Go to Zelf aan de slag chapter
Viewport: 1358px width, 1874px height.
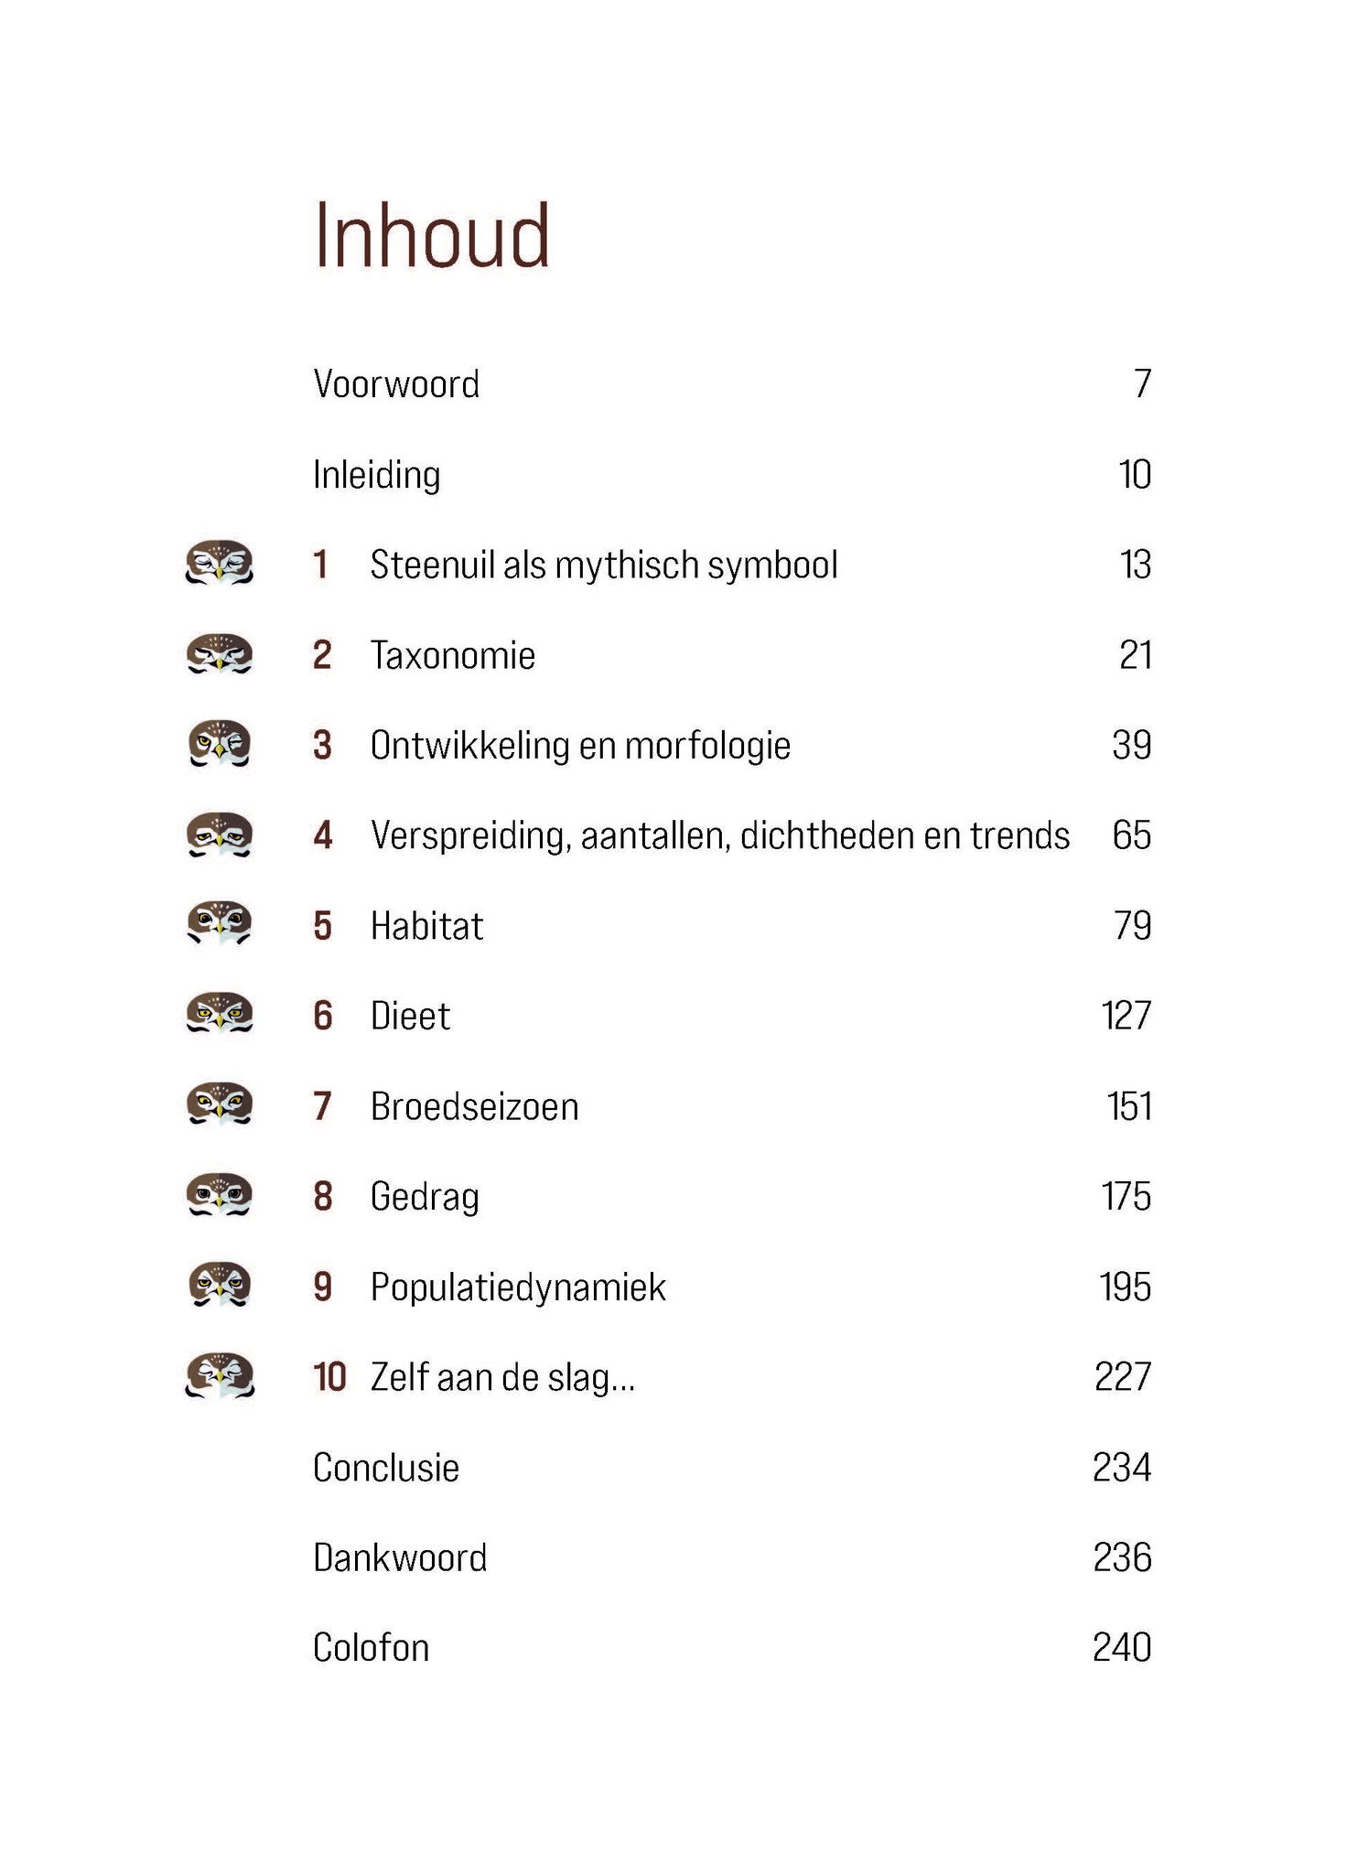point(502,1377)
